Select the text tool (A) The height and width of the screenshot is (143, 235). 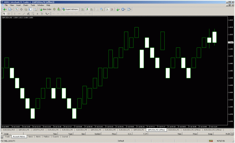tap(38, 14)
